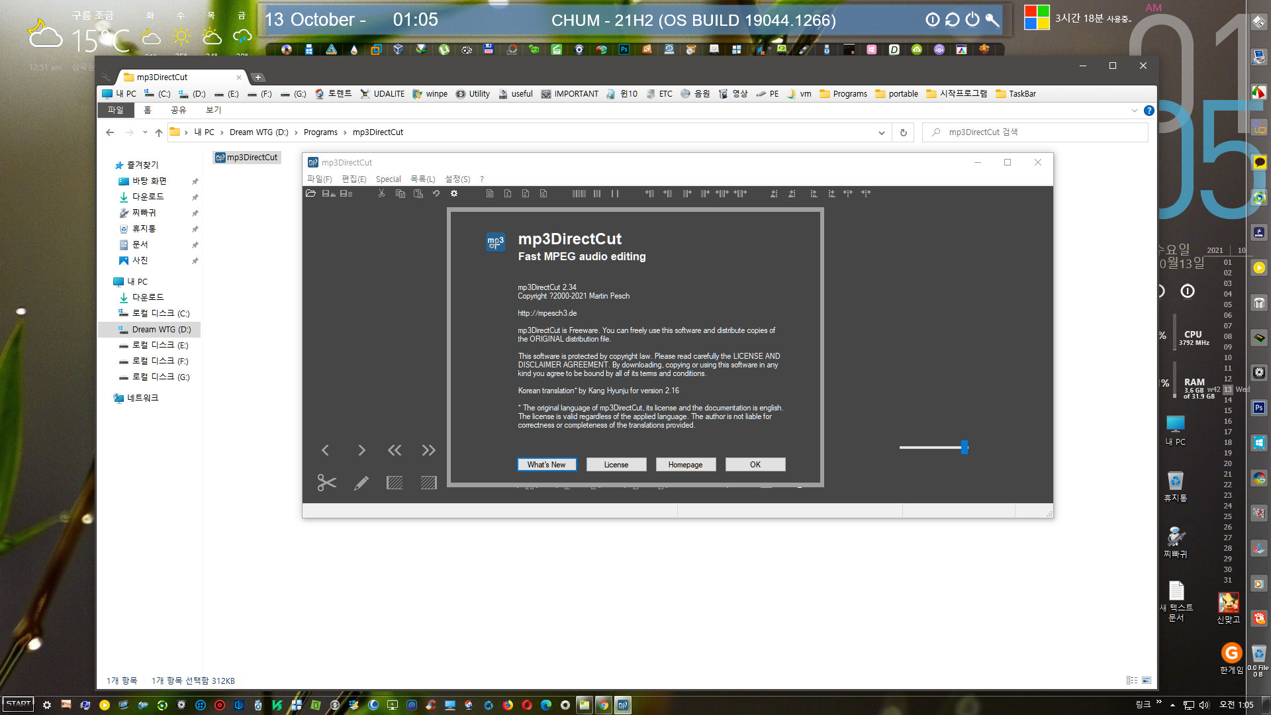This screenshot has width=1271, height=715.
Task: Click the undo arrow in mp3DirectCut toolbar
Action: coord(436,193)
